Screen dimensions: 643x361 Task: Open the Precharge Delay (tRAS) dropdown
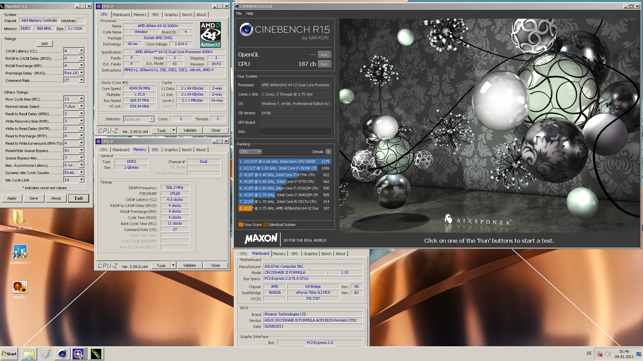tap(81, 73)
